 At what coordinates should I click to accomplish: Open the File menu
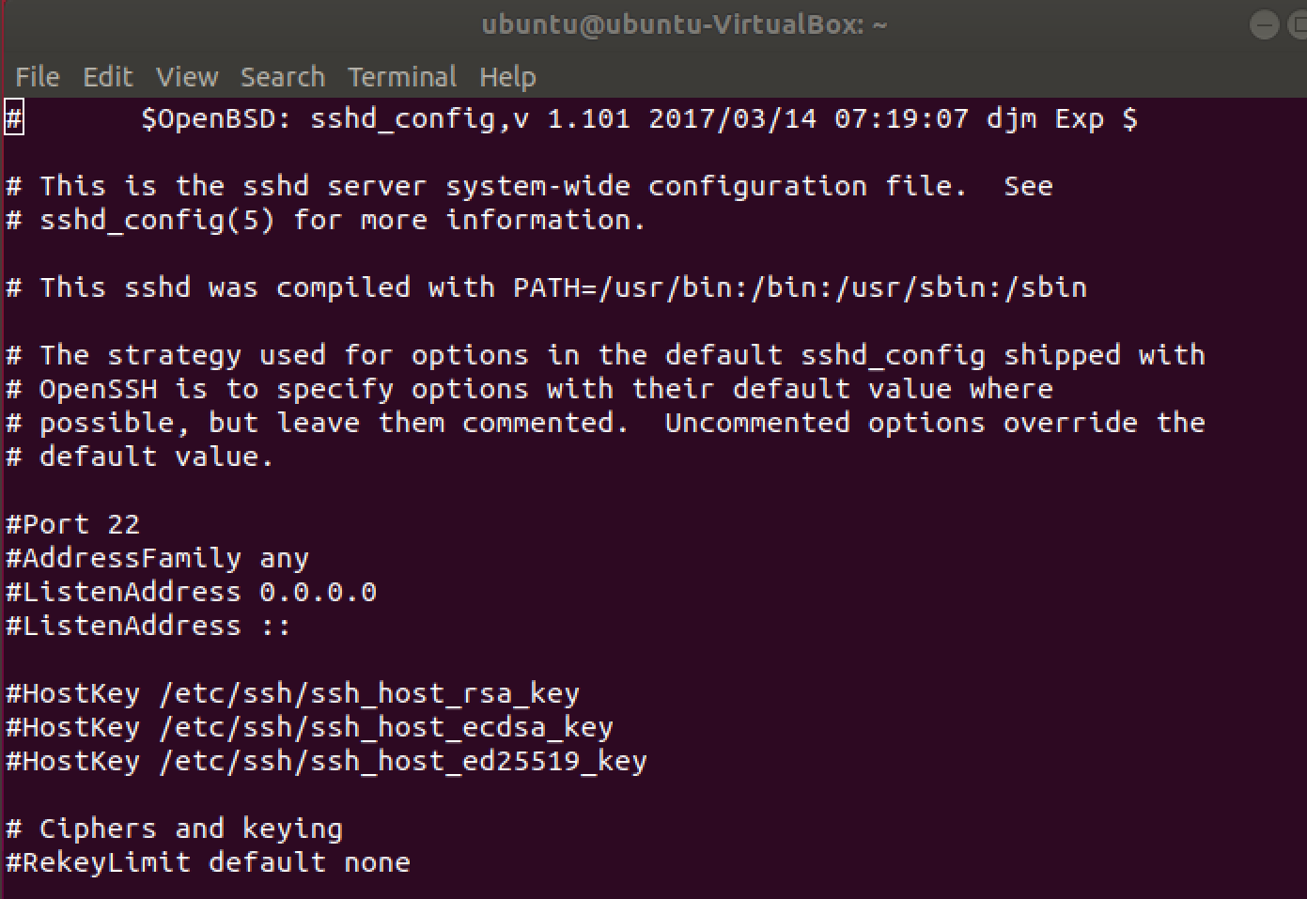(x=38, y=77)
